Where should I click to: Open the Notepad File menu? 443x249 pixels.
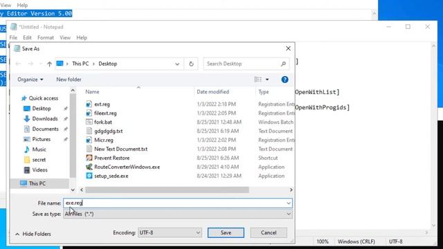click(x=13, y=37)
